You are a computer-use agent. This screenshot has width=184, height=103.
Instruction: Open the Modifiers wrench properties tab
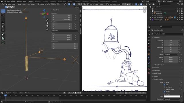pyautogui.click(x=149, y=57)
